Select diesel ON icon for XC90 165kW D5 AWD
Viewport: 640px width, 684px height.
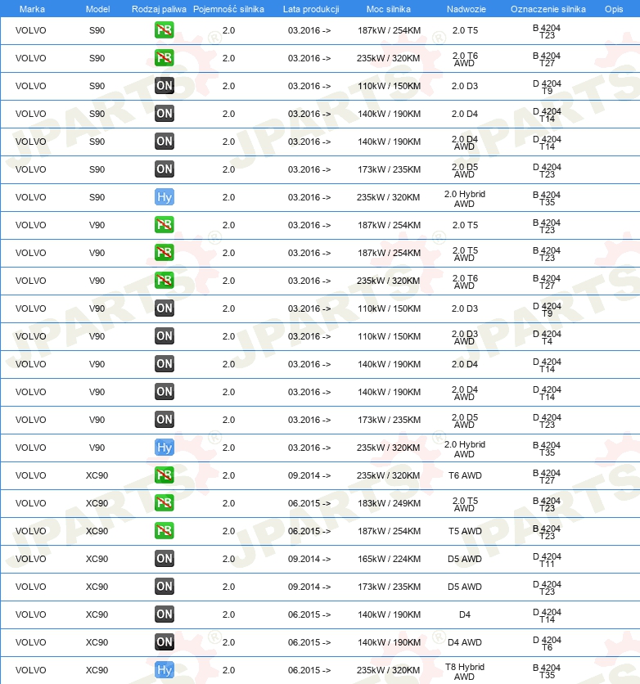(164, 559)
